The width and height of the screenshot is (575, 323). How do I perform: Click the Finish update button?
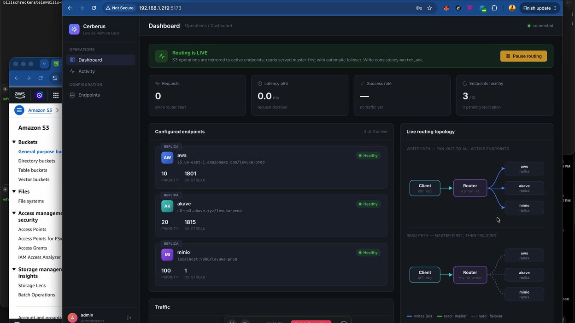coord(537,8)
